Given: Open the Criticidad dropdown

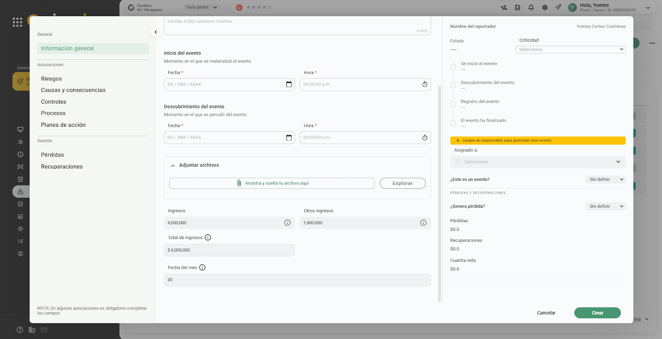Looking at the screenshot, I should (570, 50).
